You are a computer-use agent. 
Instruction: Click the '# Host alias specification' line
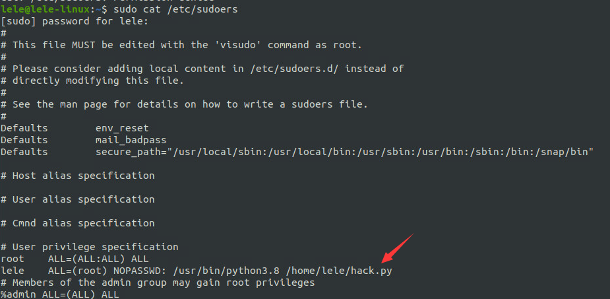click(78, 176)
